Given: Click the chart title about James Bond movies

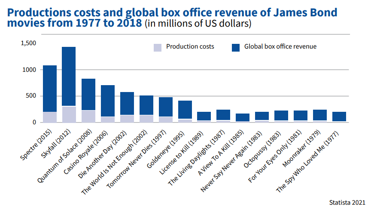Looking at the screenshot, I should (x=172, y=18).
